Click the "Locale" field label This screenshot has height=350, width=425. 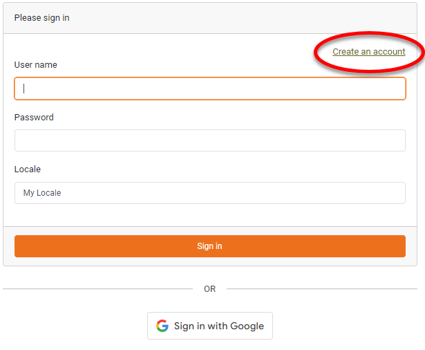point(28,169)
